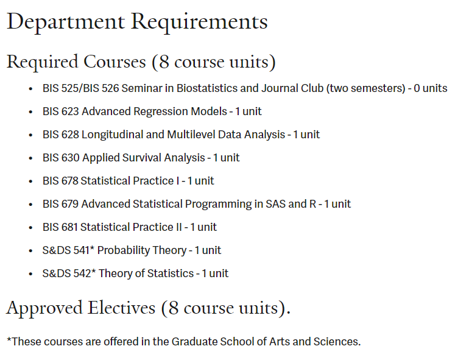Click the bullet beside BIS 623
The width and height of the screenshot is (458, 360).
31,112
